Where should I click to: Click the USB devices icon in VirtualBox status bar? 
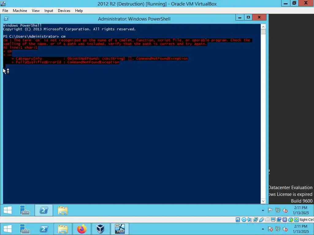[x=261, y=220]
